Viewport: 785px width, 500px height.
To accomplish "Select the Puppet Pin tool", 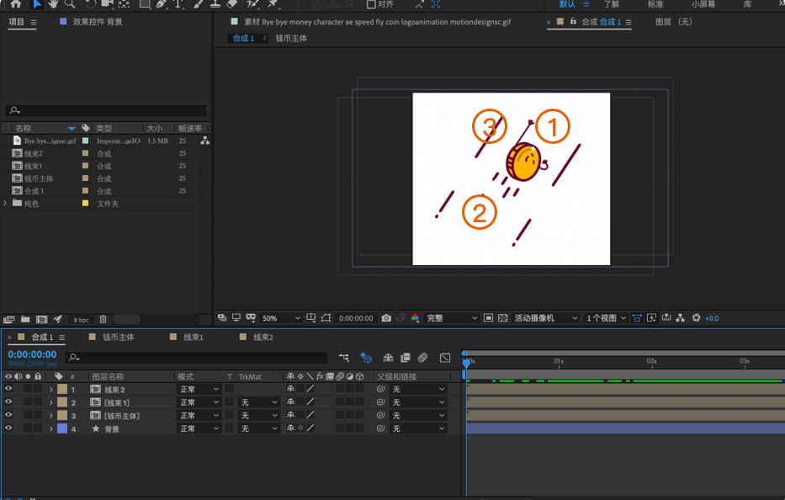I will [x=273, y=4].
